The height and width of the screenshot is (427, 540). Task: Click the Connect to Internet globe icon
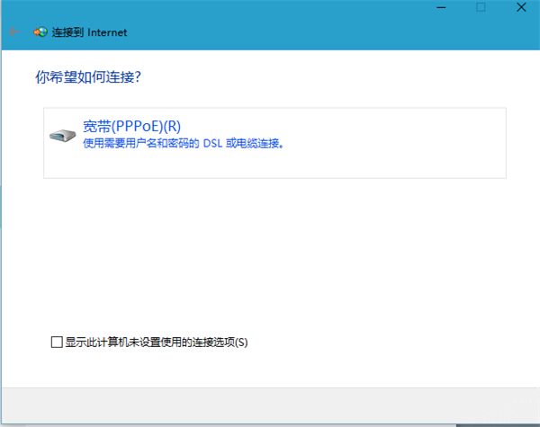coord(40,32)
